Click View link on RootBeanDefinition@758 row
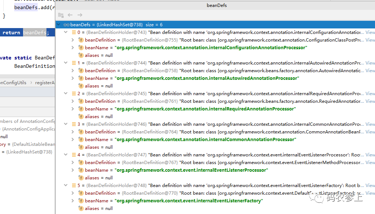 (x=370, y=70)
